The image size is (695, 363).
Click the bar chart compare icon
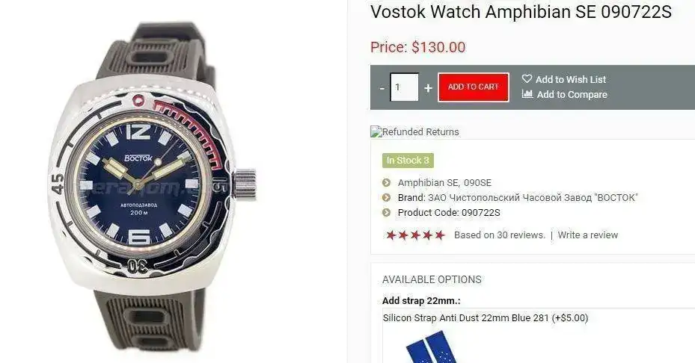[527, 94]
